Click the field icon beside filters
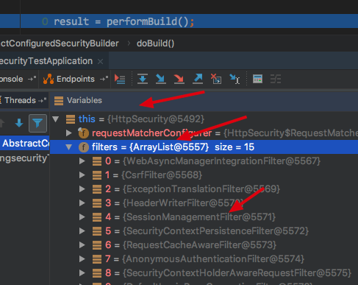Image resolution: width=358 pixels, height=285 pixels. tap(84, 147)
